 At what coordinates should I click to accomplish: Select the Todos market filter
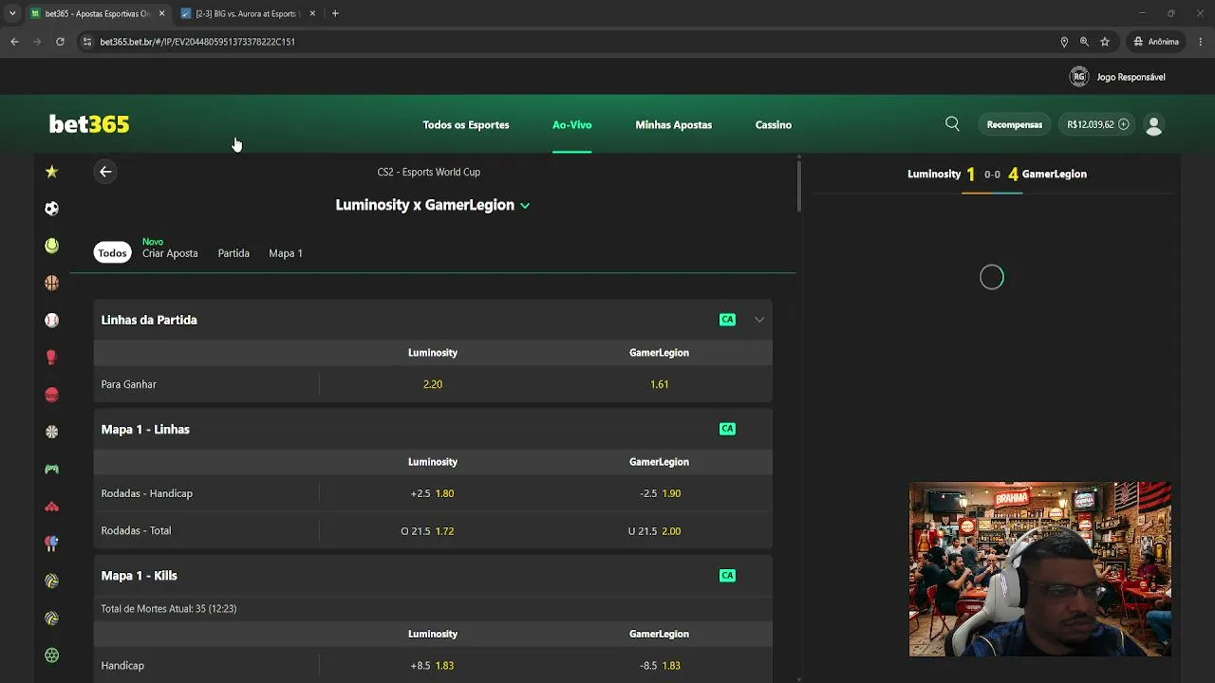click(x=112, y=253)
